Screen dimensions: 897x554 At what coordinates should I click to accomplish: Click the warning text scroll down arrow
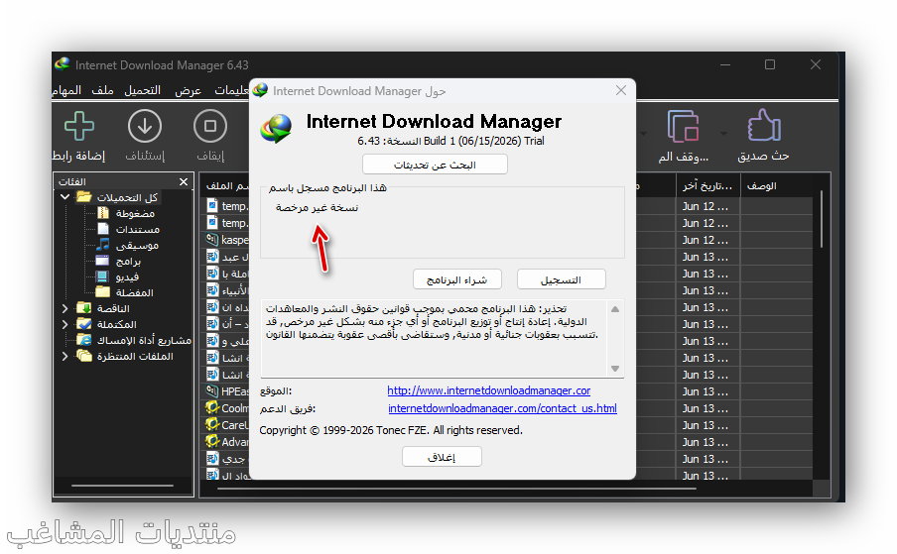tap(615, 369)
